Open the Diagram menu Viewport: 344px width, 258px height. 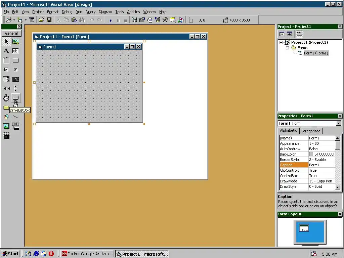coord(105,12)
